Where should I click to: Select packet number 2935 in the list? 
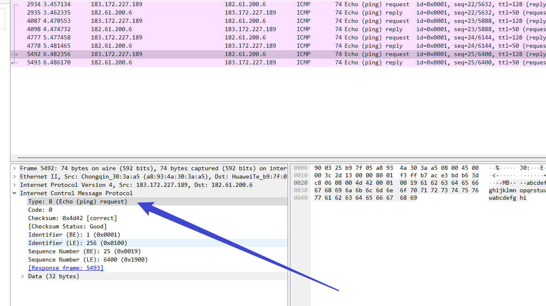(x=278, y=12)
